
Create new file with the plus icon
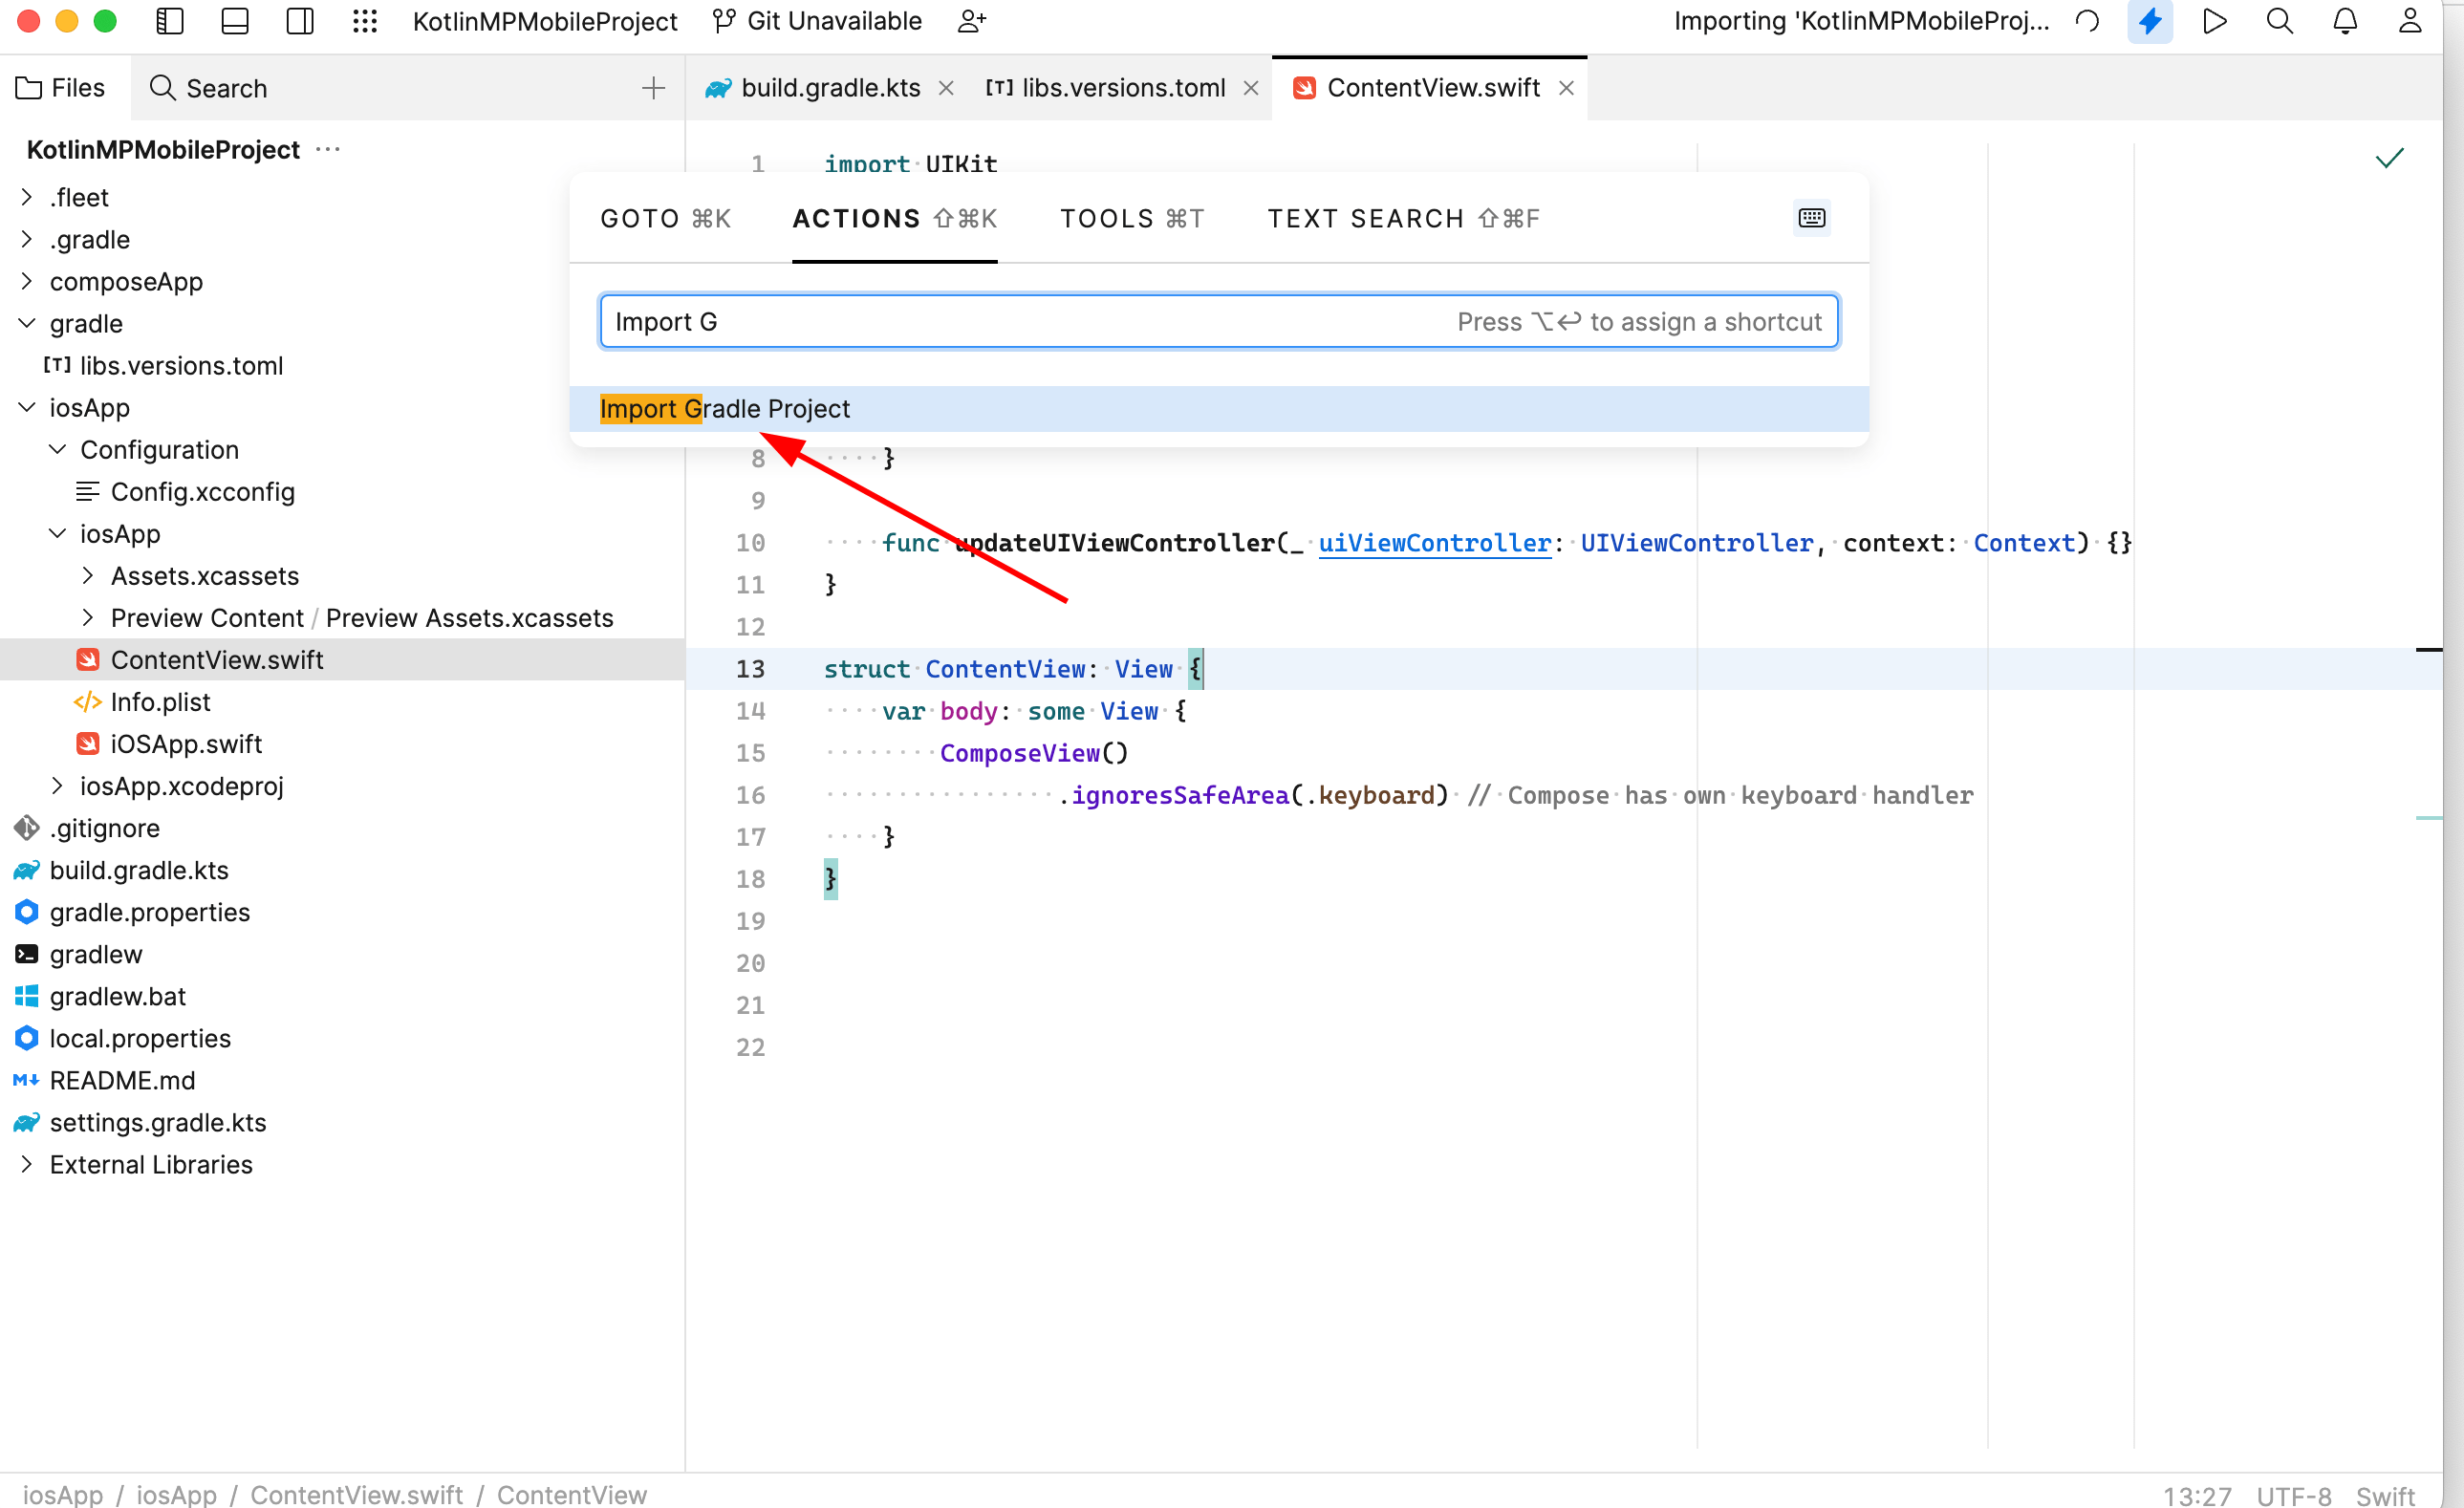pos(652,88)
